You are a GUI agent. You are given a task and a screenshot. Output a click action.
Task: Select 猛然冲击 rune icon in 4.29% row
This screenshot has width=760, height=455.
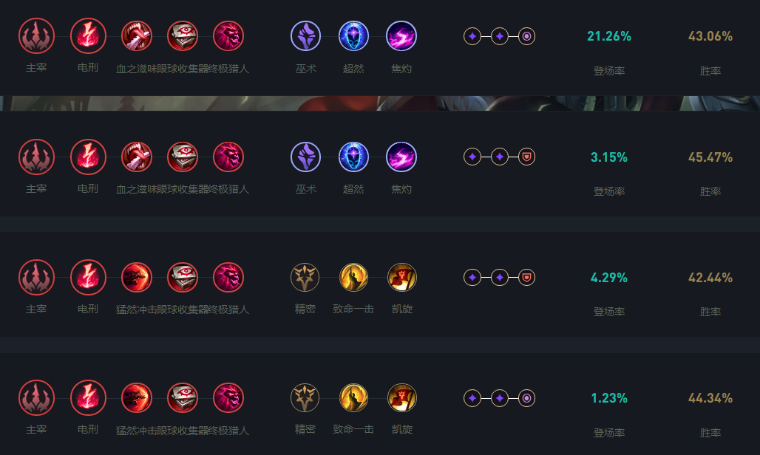pos(137,277)
